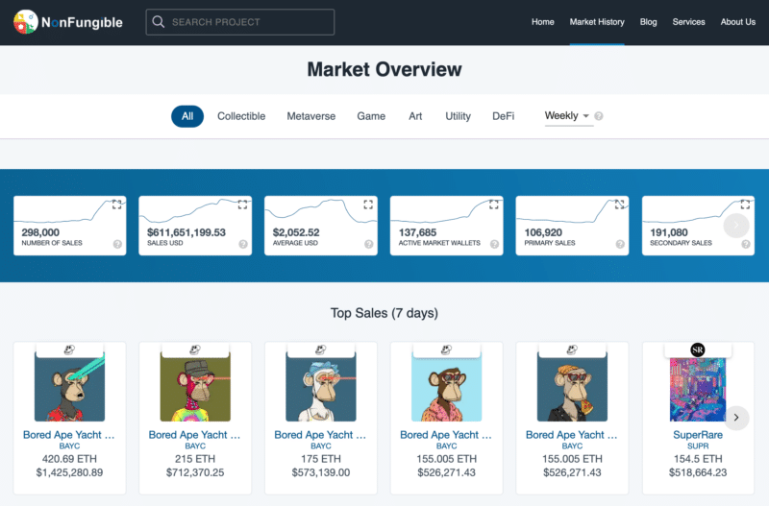Open help for Secondary Sales

pyautogui.click(x=746, y=245)
